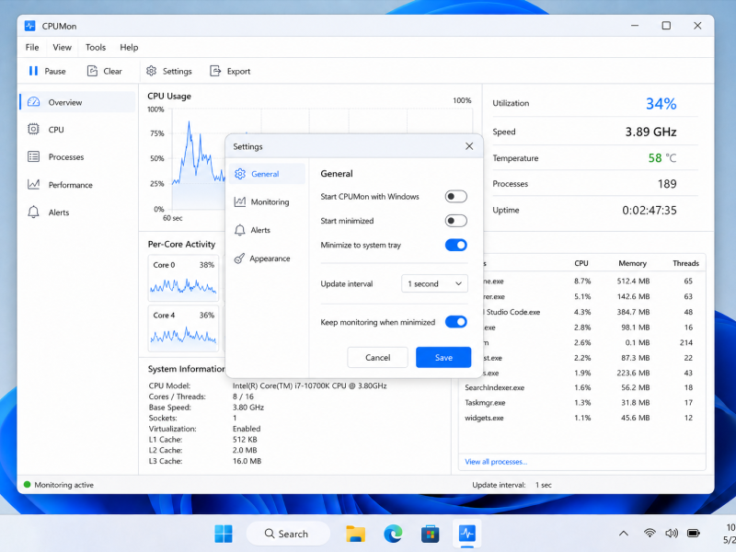This screenshot has height=552, width=736.
Task: Click the Export label in toolbar
Action: [x=238, y=72]
